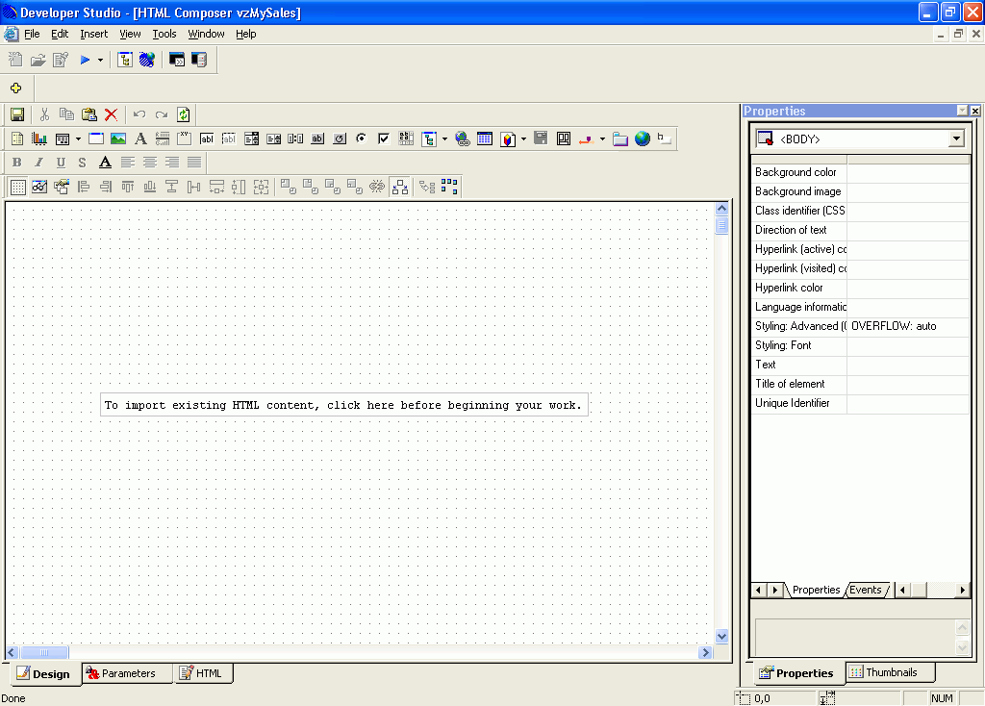985x706 pixels.
Task: Expand the red line tool dropdown arrow
Action: (602, 139)
